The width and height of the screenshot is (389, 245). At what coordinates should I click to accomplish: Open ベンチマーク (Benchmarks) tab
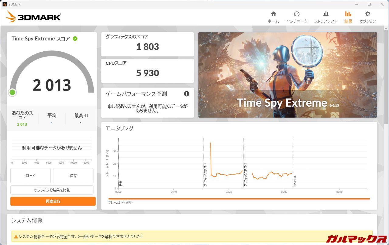point(297,17)
